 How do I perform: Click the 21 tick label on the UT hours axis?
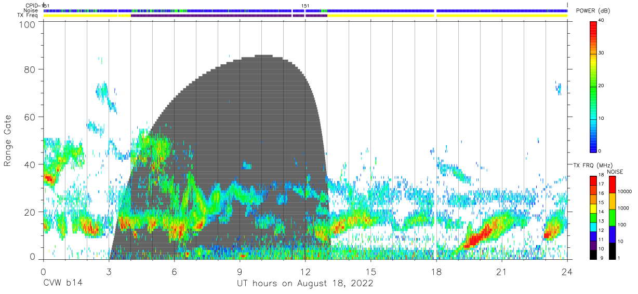[502, 271]
